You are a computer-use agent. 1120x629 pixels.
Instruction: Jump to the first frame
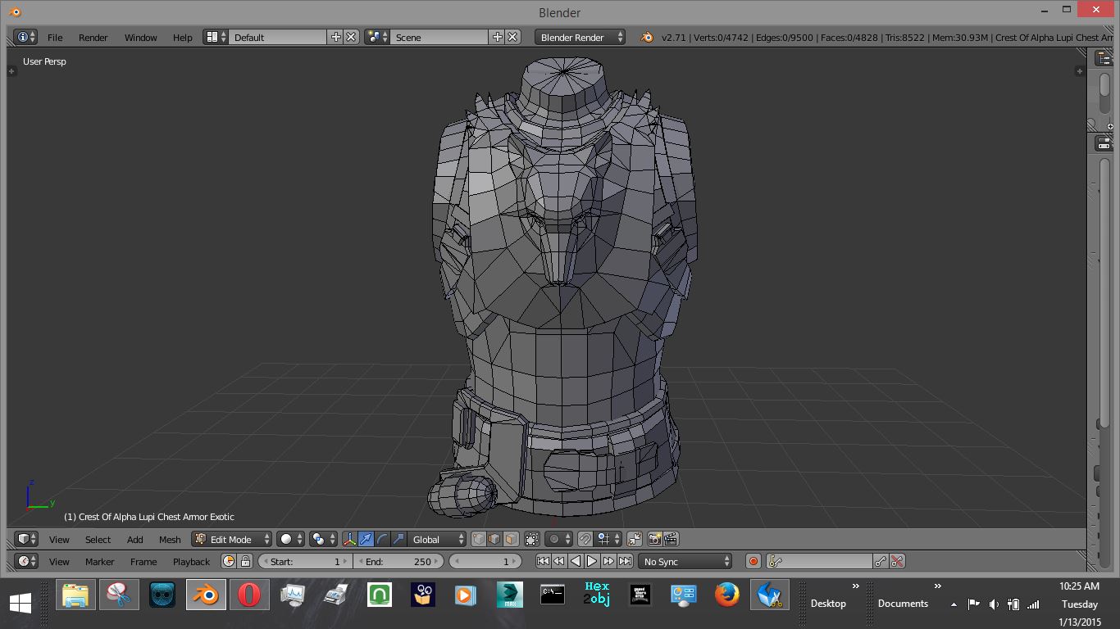[x=543, y=561]
